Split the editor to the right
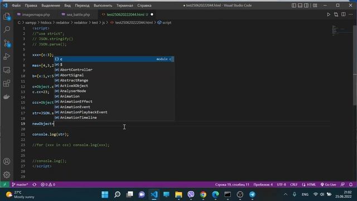Image resolution: width=357 pixels, height=201 pixels. (344, 15)
